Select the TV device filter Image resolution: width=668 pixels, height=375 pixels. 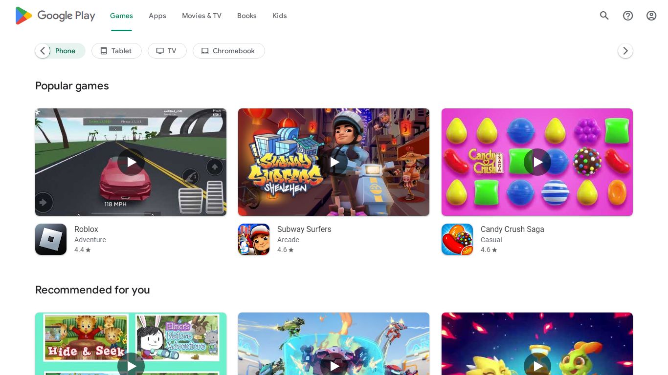167,51
